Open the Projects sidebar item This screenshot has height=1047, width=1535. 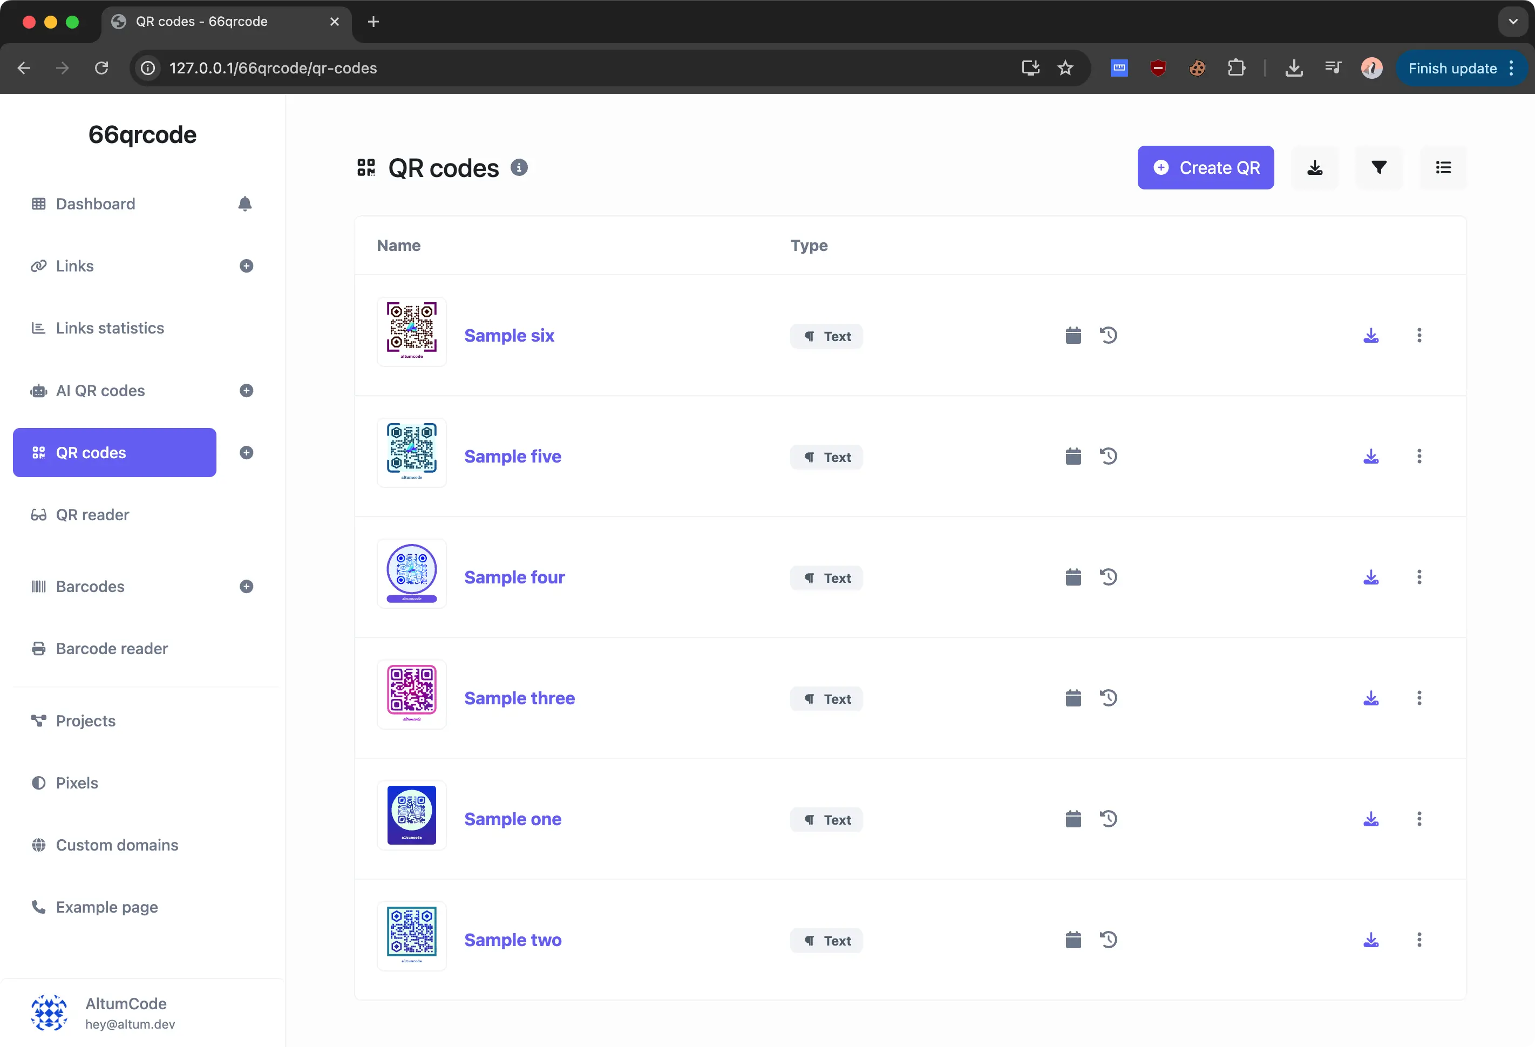point(86,720)
